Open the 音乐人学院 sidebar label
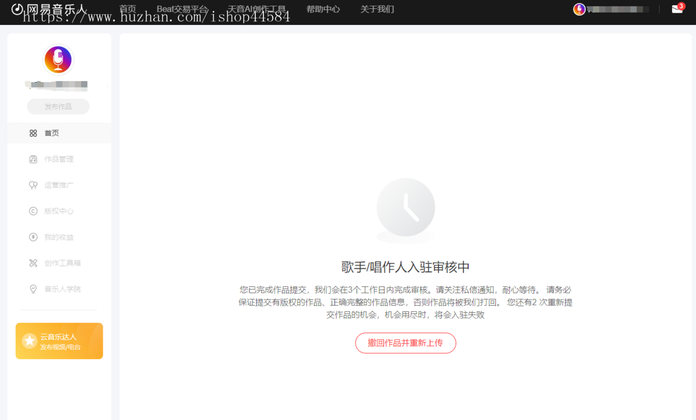This screenshot has height=420, width=696. coord(63,289)
